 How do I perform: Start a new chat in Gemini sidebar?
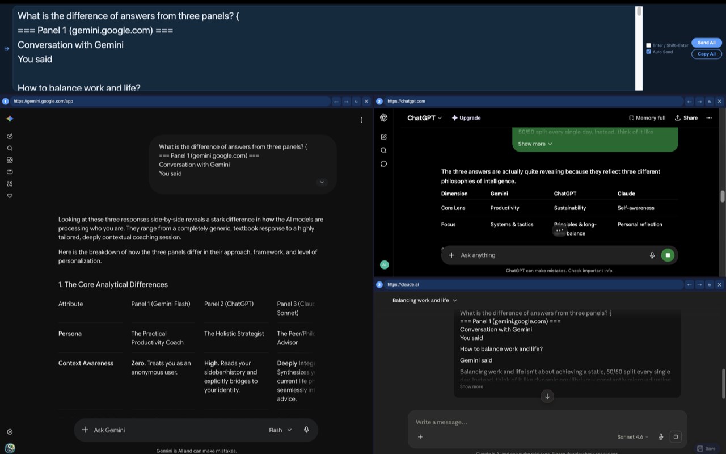(10, 136)
